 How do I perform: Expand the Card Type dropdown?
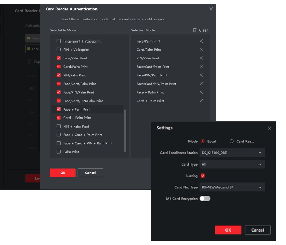point(232,164)
